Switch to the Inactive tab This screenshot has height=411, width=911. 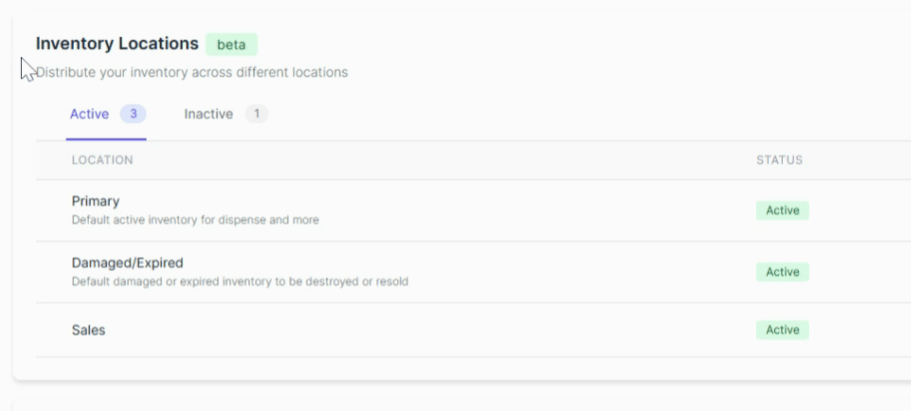(x=208, y=114)
